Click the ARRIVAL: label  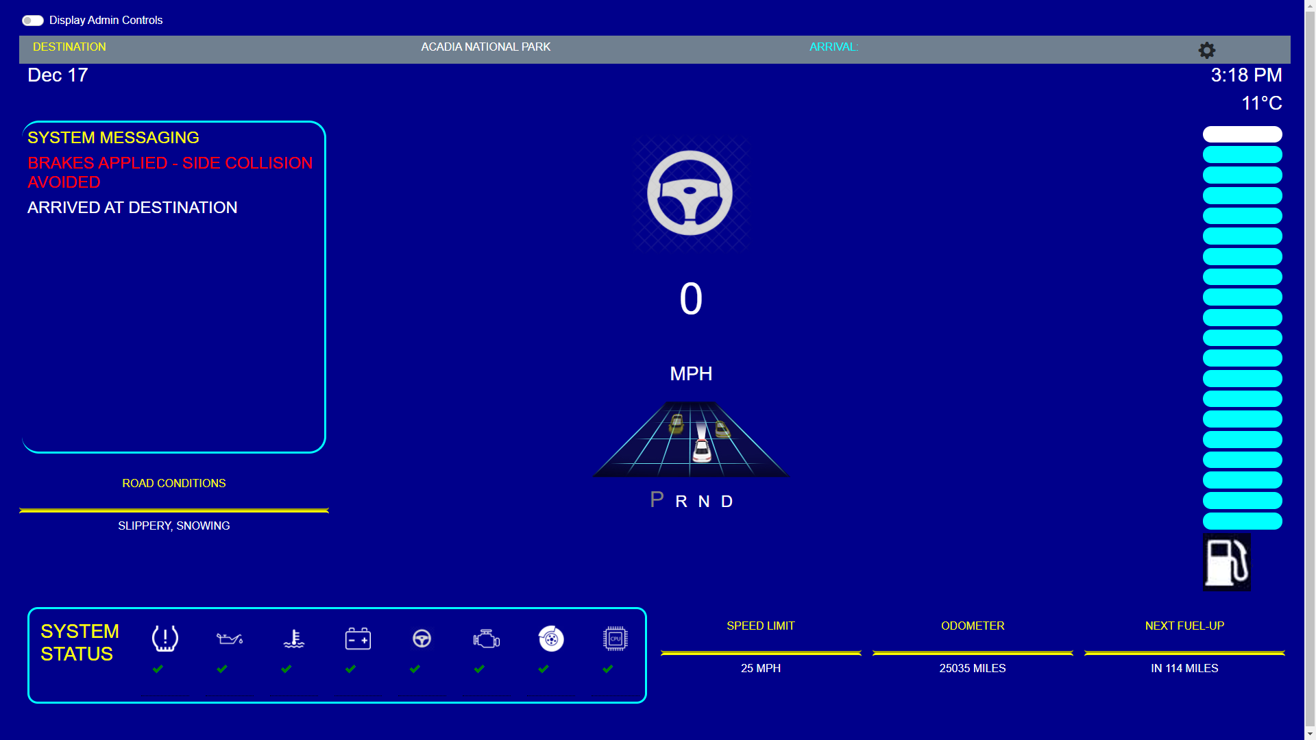[833, 47]
